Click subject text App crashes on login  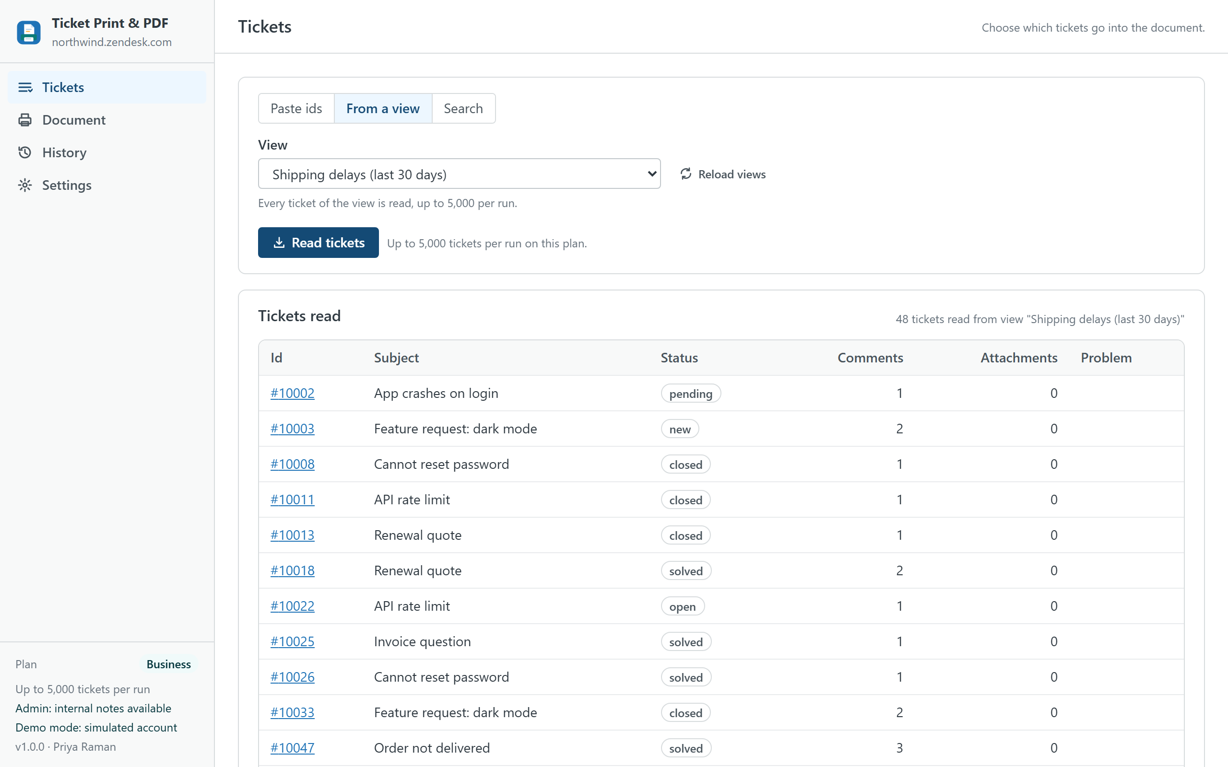(x=436, y=393)
